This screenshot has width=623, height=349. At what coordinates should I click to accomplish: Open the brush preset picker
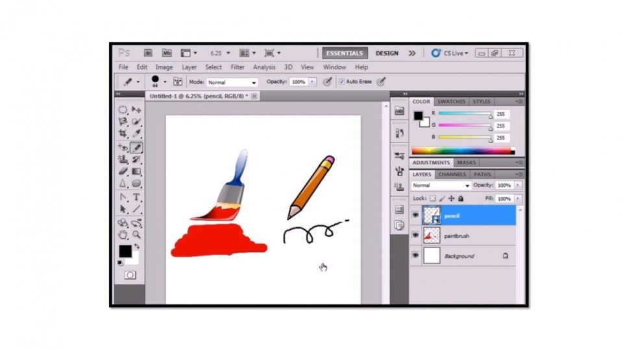click(x=165, y=82)
